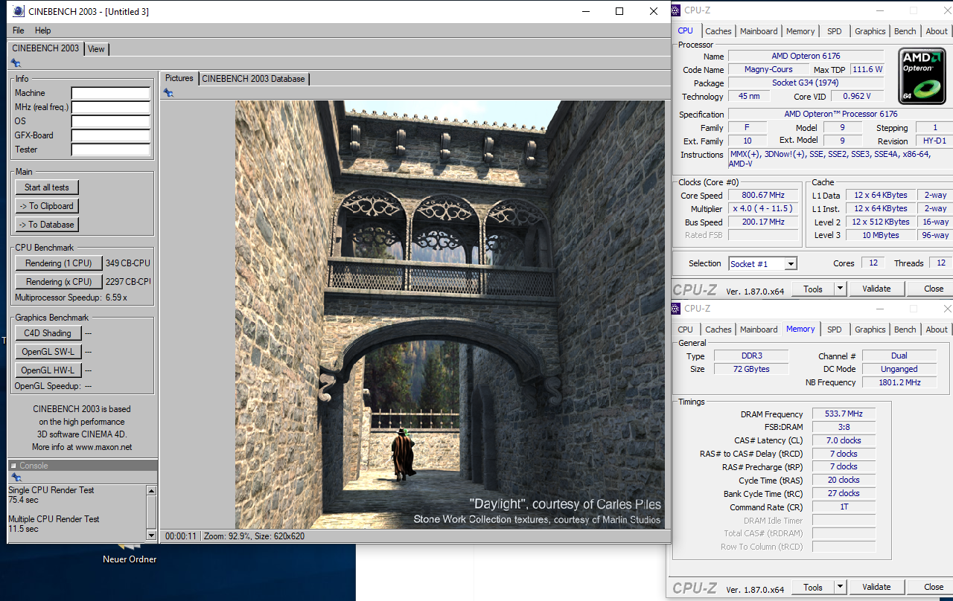The image size is (953, 601).
Task: Select the CINEBENCH 2003 tab
Action: pos(45,48)
